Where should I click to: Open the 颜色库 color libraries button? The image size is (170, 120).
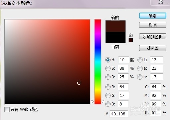[x=153, y=48]
